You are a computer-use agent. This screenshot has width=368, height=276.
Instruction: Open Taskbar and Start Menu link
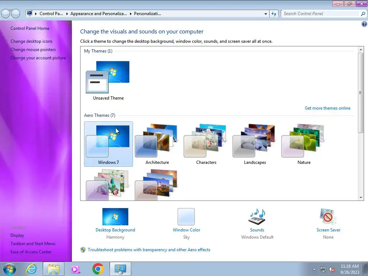point(33,244)
